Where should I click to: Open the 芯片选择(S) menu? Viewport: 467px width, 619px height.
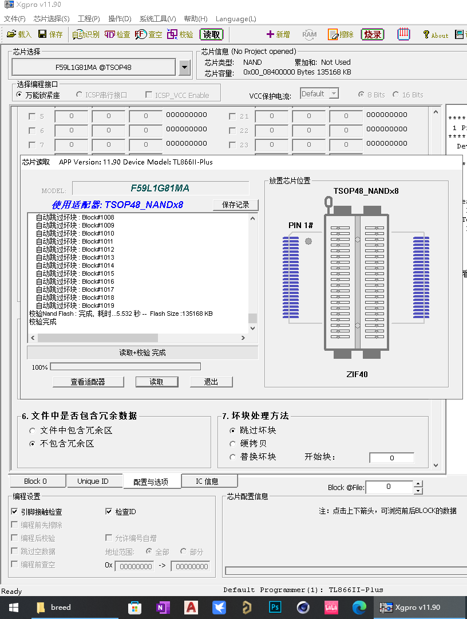pyautogui.click(x=52, y=19)
